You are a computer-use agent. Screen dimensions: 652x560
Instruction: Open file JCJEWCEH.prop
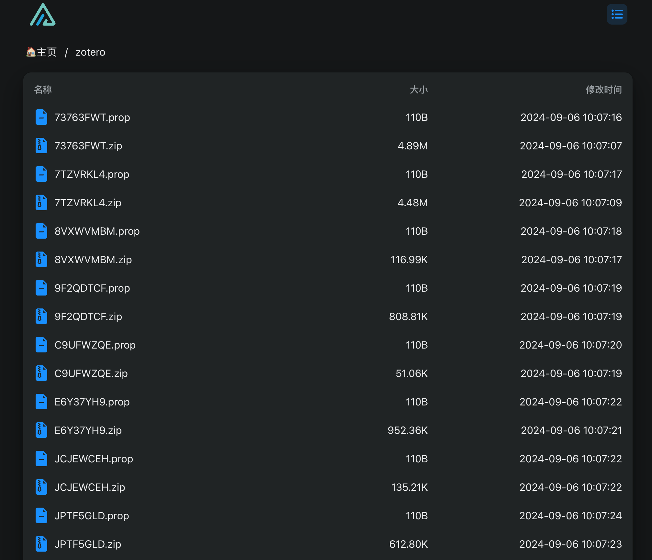pyautogui.click(x=94, y=459)
